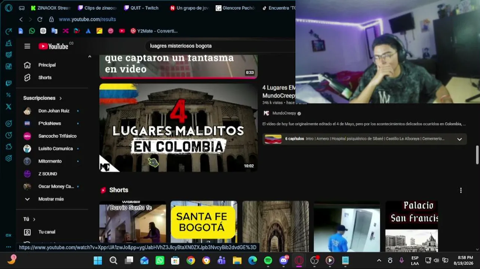The width and height of the screenshot is (480, 269).
Task: Open the MundoCreepy channel name link
Action: 284,113
